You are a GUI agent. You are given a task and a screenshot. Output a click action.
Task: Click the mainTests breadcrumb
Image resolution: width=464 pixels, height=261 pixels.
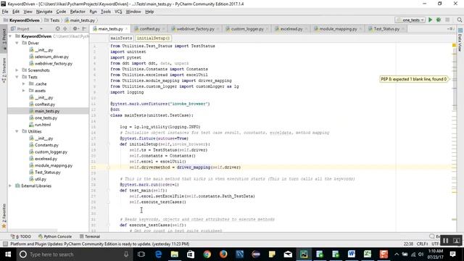click(x=121, y=38)
